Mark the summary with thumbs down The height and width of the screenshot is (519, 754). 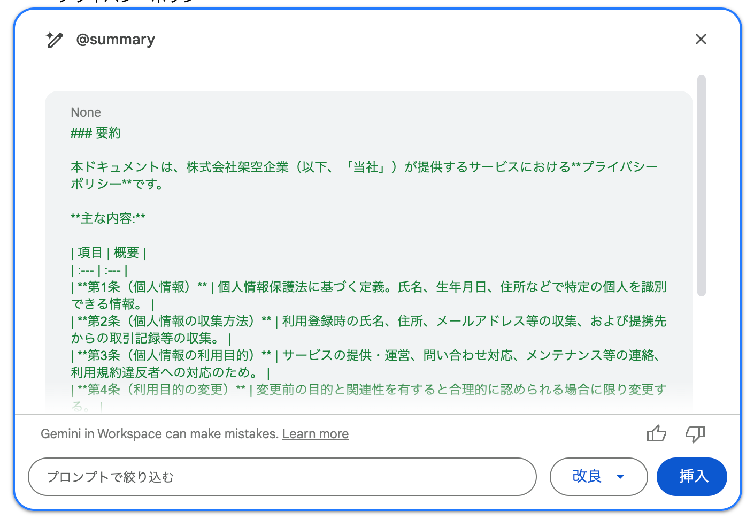(x=695, y=433)
